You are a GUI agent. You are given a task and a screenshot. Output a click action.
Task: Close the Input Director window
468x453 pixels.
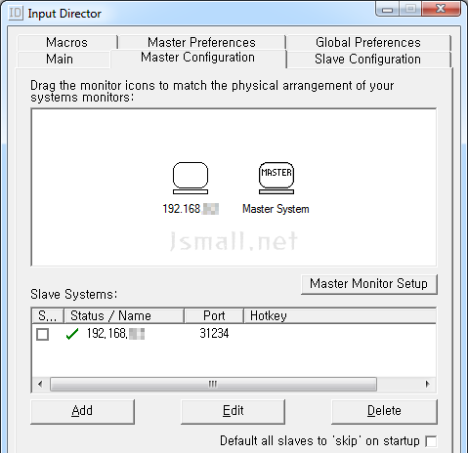click(x=441, y=9)
